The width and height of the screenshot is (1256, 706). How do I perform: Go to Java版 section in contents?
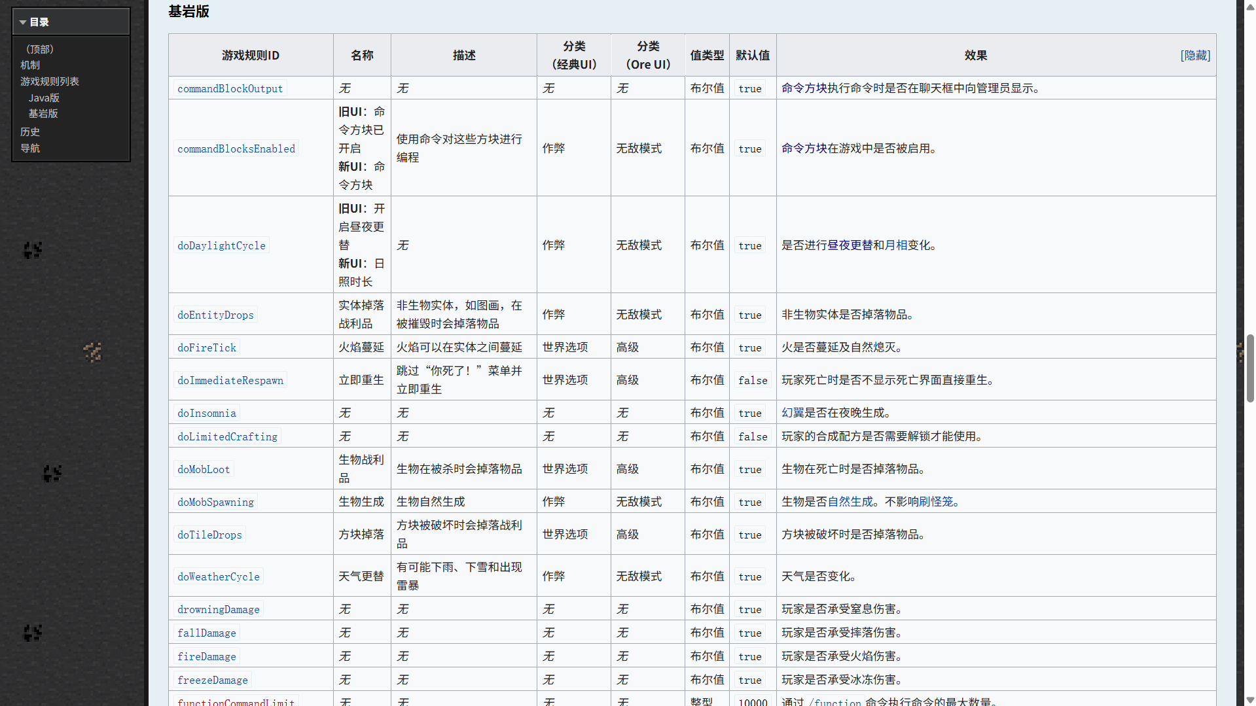coord(44,98)
